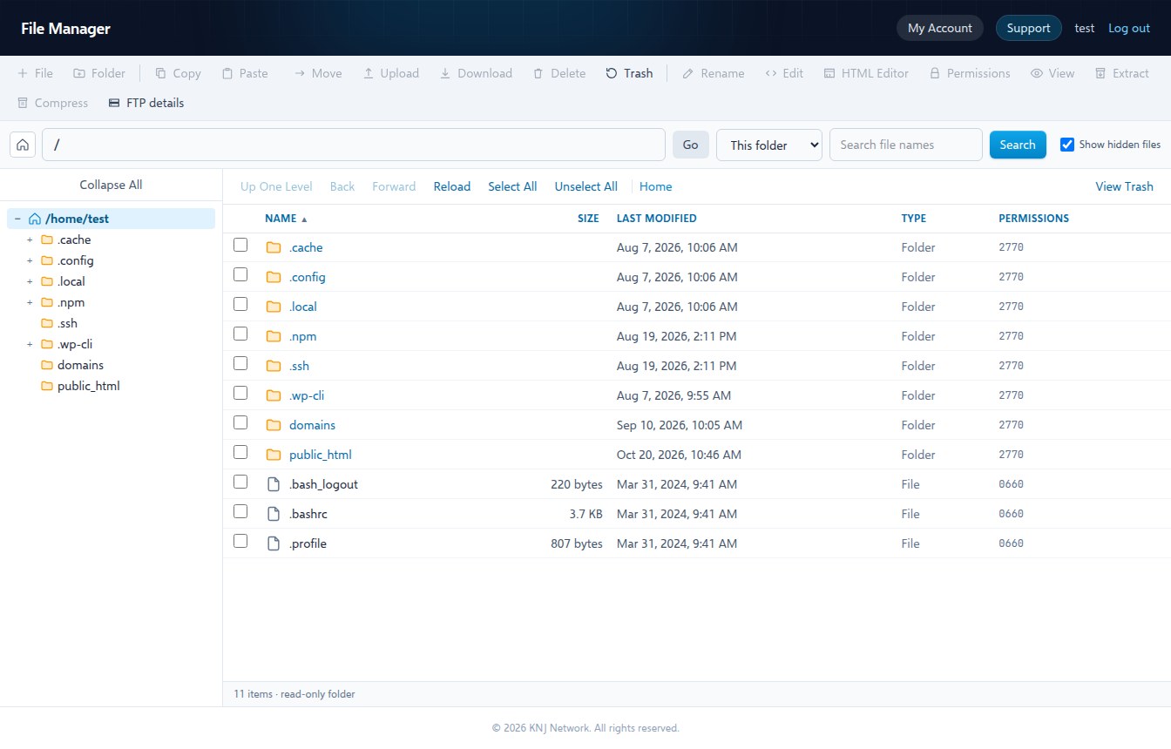This screenshot has width=1171, height=749.
Task: Open the HTML Editor tool
Action: coord(866,73)
